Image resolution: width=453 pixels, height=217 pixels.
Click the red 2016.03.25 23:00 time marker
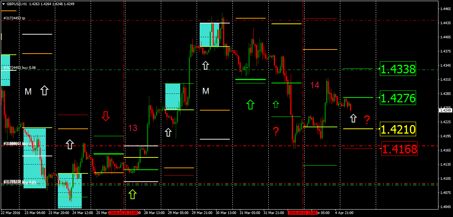click(x=124, y=213)
